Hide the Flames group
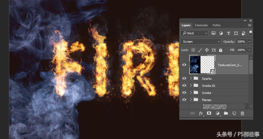This screenshot has width=263, height=139. click(184, 100)
